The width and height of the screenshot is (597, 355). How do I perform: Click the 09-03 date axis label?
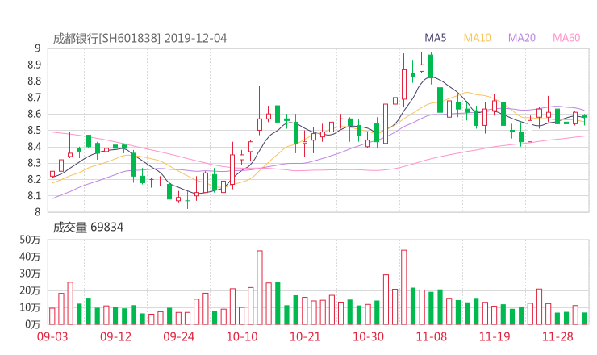pyautogui.click(x=52, y=337)
